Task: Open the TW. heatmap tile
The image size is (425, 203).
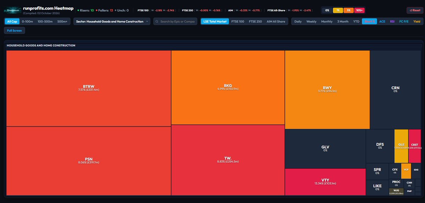Action: coord(228,160)
